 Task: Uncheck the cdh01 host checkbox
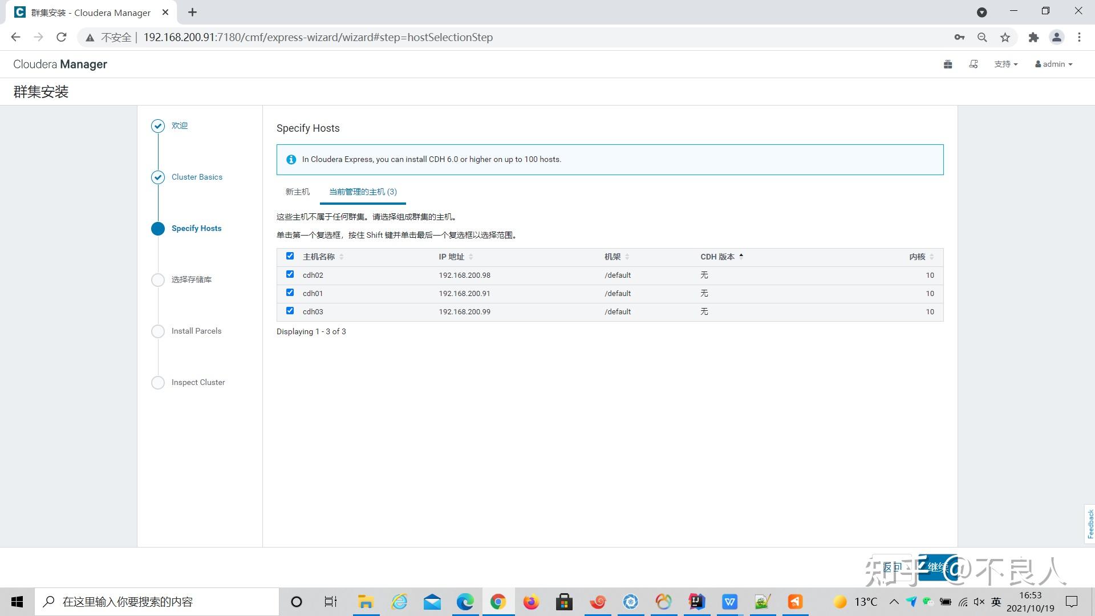pyautogui.click(x=290, y=293)
